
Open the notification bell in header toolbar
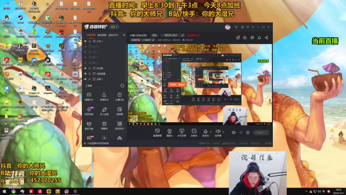(259, 38)
